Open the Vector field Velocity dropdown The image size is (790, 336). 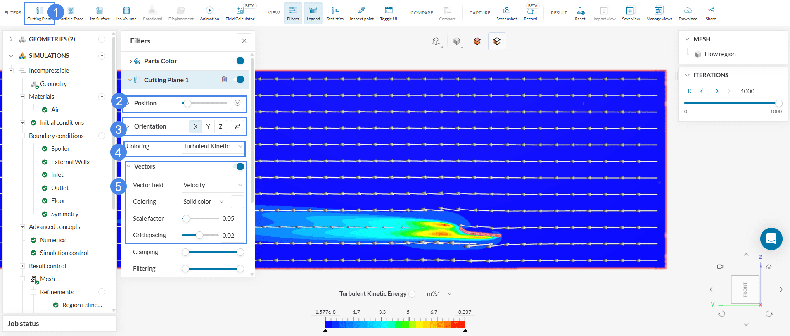click(212, 185)
